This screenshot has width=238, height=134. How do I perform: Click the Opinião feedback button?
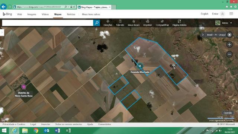pos(228,113)
